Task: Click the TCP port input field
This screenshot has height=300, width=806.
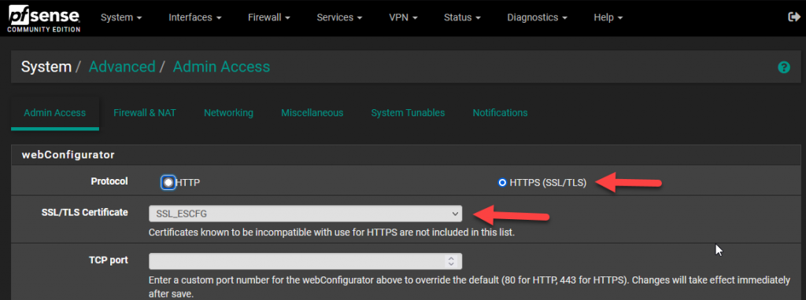Action: pos(305,261)
